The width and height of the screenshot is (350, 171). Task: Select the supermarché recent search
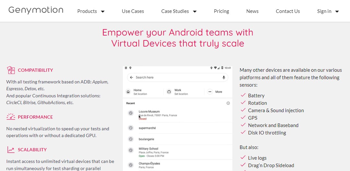click(x=178, y=128)
